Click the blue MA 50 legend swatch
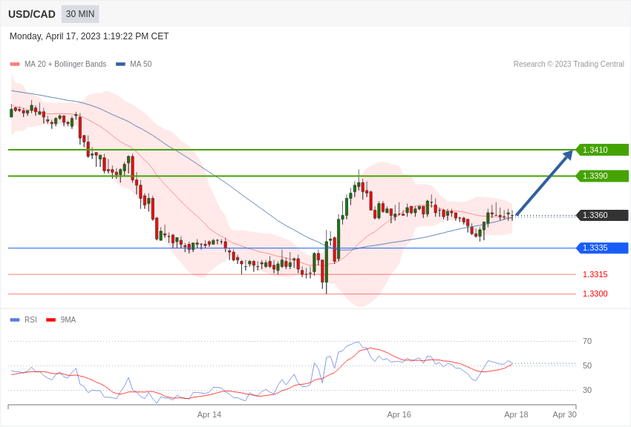Image resolution: width=631 pixels, height=427 pixels. [x=121, y=64]
